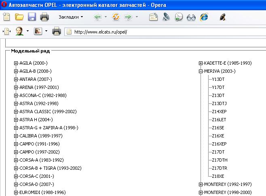Select CORSA-D (2007-) model
Image resolution: width=266 pixels, height=196 pixels.
[37, 184]
